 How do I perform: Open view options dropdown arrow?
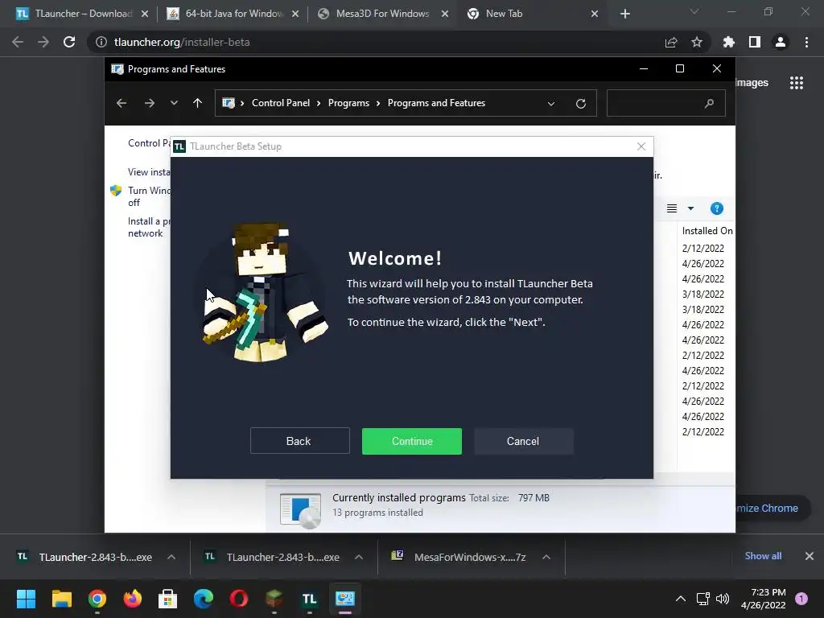tap(690, 208)
